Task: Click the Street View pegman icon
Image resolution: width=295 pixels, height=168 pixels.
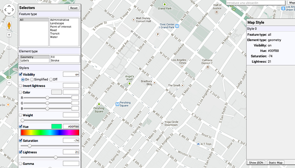Action: click(x=8, y=26)
